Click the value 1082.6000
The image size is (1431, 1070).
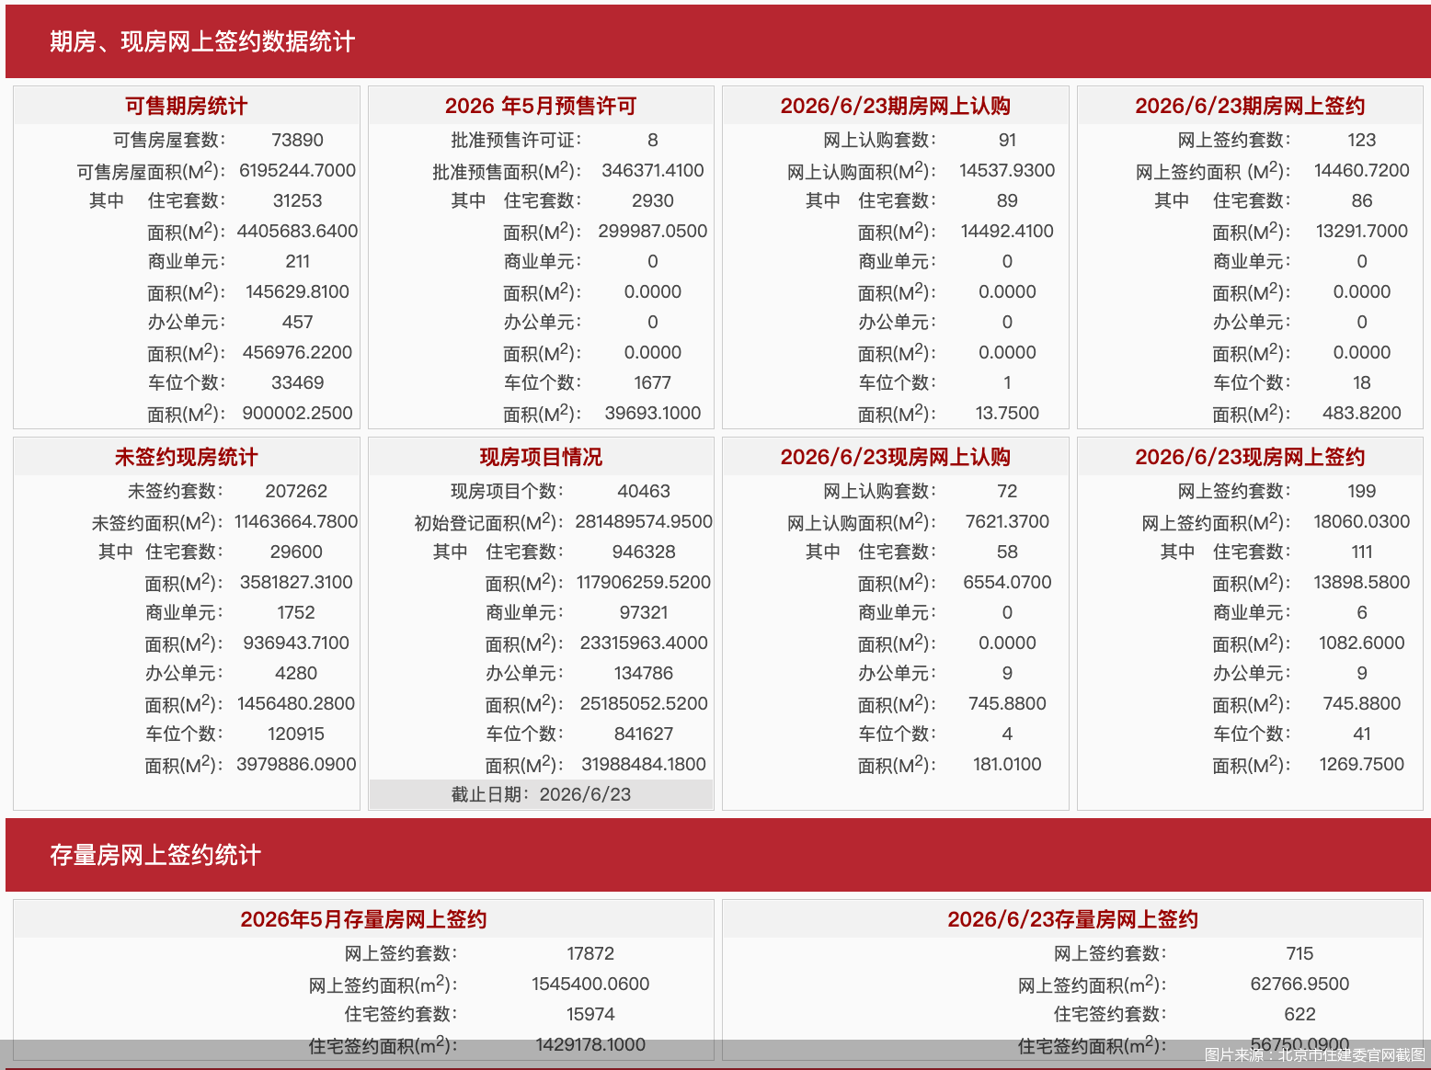point(1362,643)
